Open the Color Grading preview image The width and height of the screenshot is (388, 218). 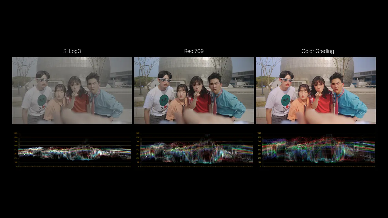[316, 90]
